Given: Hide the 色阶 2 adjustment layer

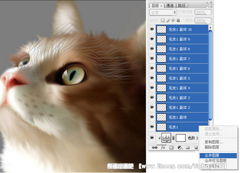Looking at the screenshot, I should pos(152,138).
